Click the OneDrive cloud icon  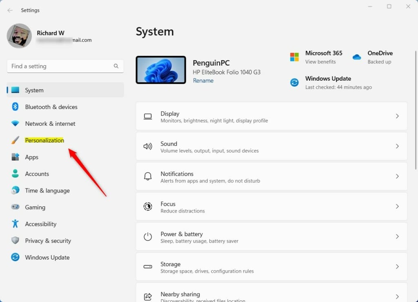click(356, 57)
